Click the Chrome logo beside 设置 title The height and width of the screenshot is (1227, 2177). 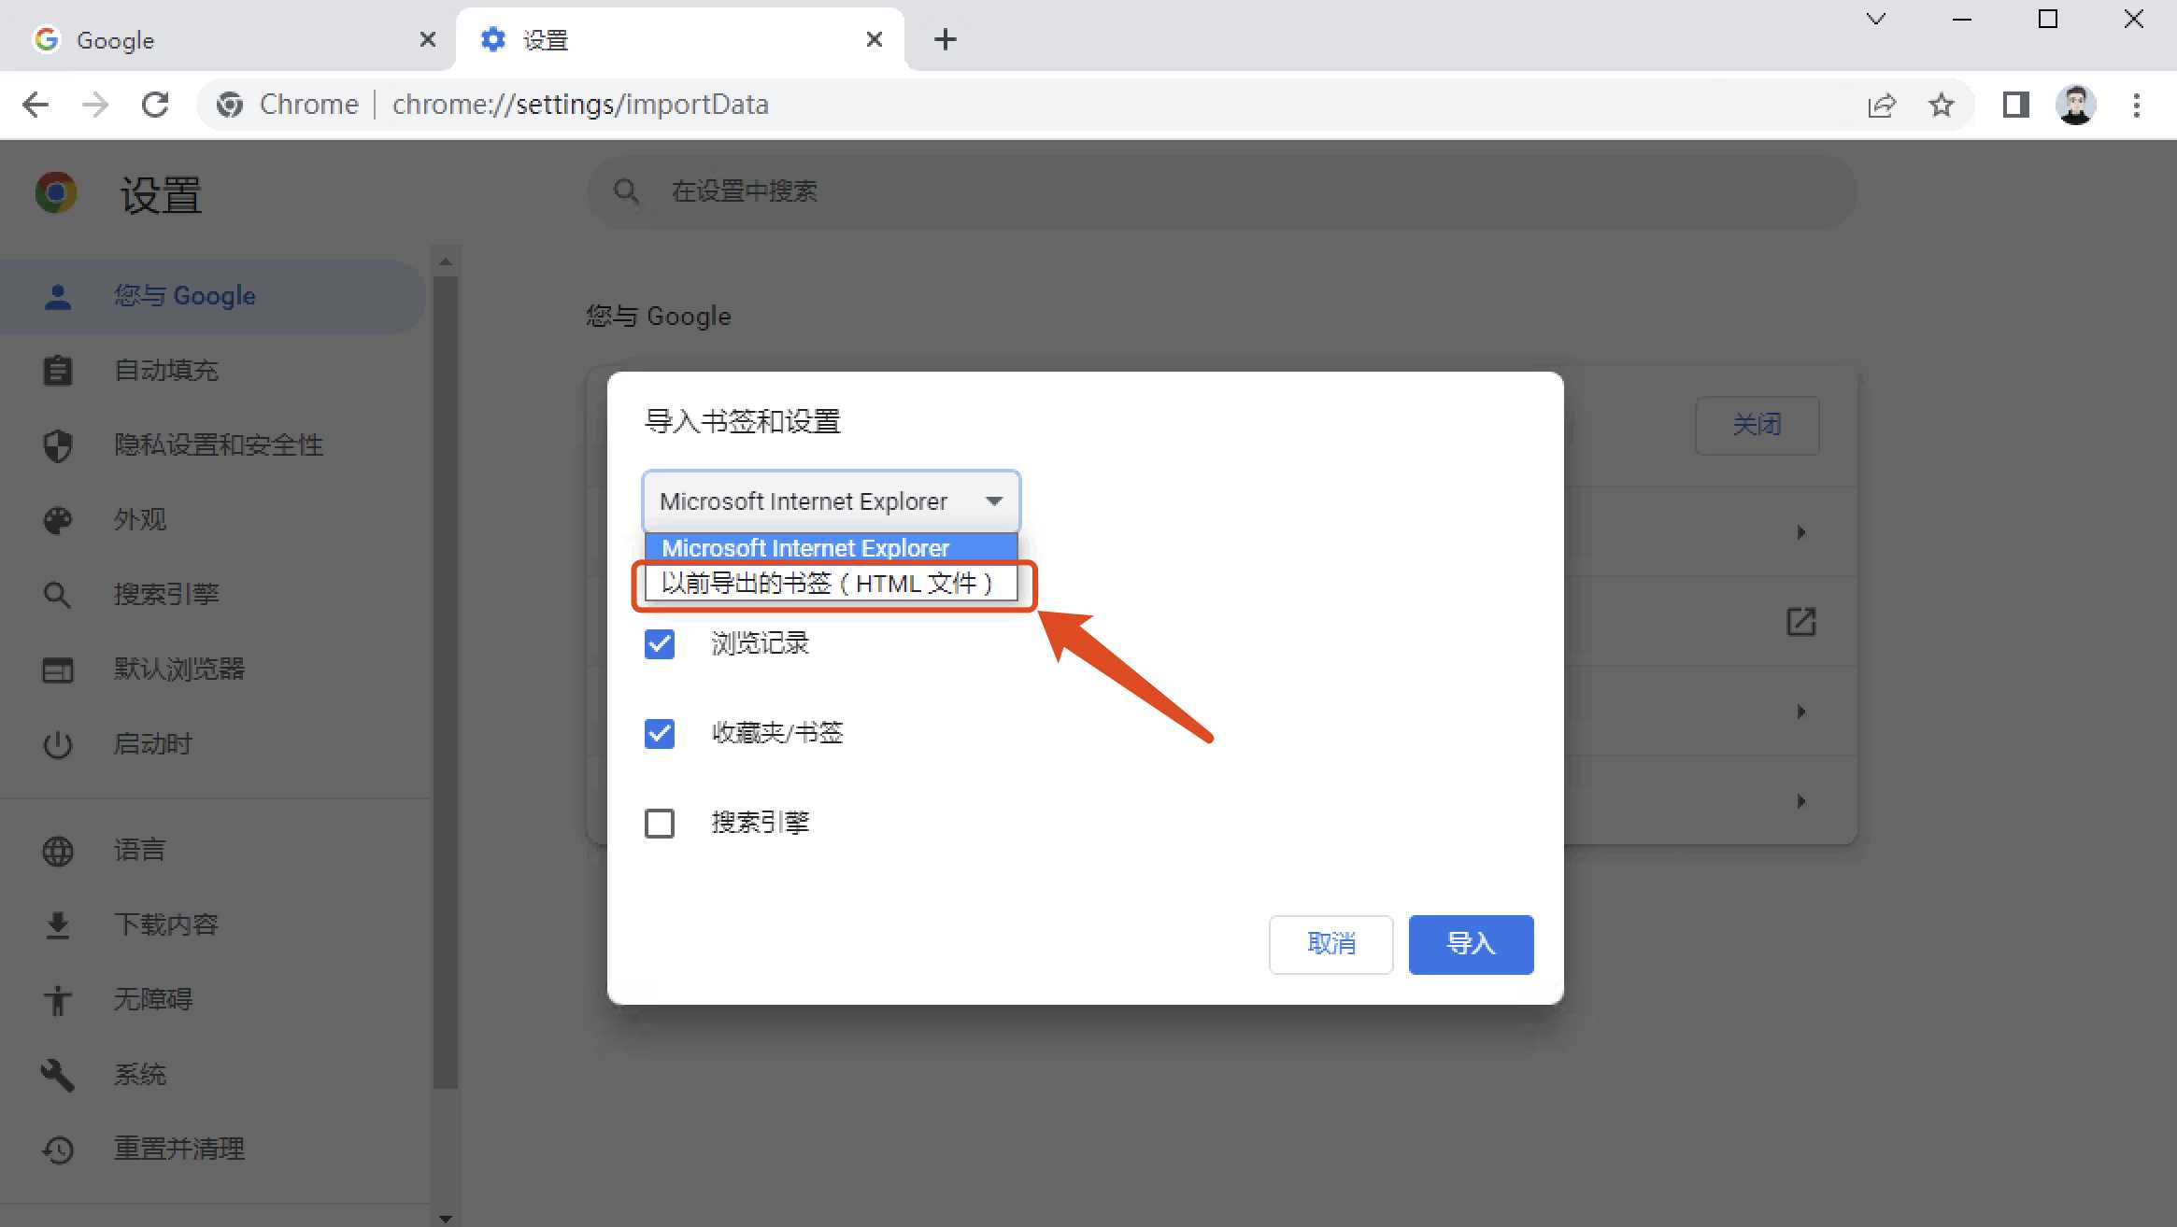click(56, 192)
